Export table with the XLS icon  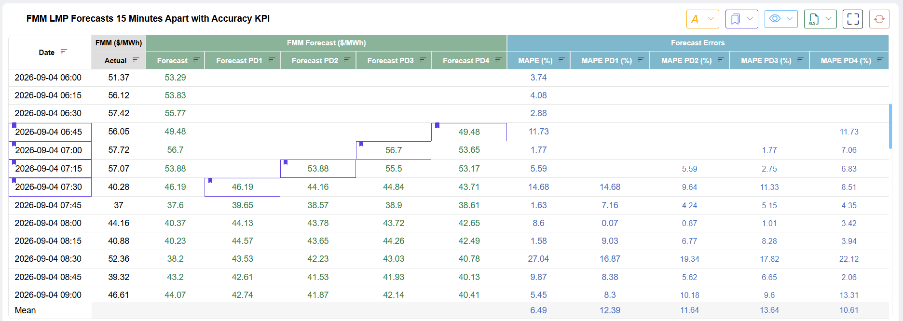coord(814,19)
